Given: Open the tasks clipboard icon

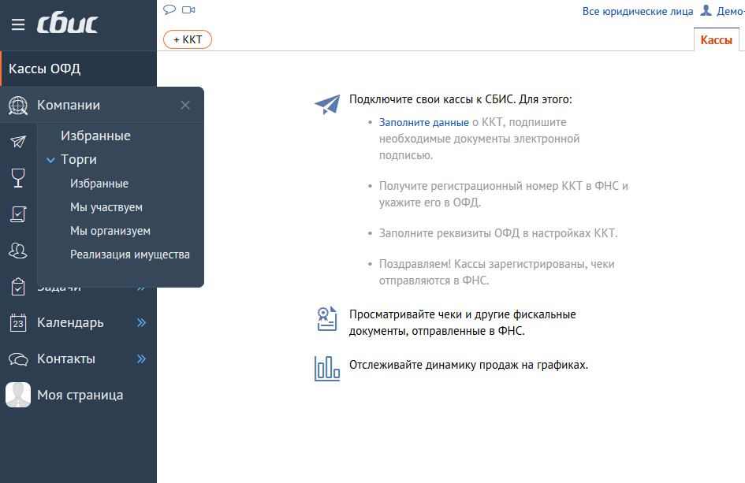Looking at the screenshot, I should click(18, 286).
